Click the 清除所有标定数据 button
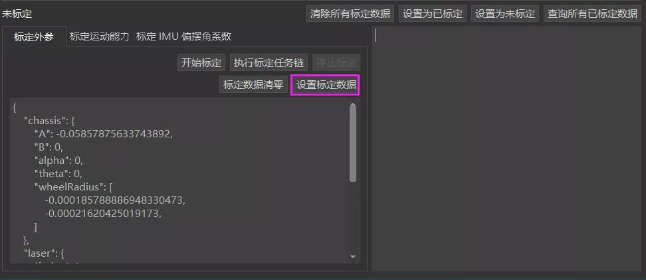This screenshot has height=280, width=646. click(350, 13)
